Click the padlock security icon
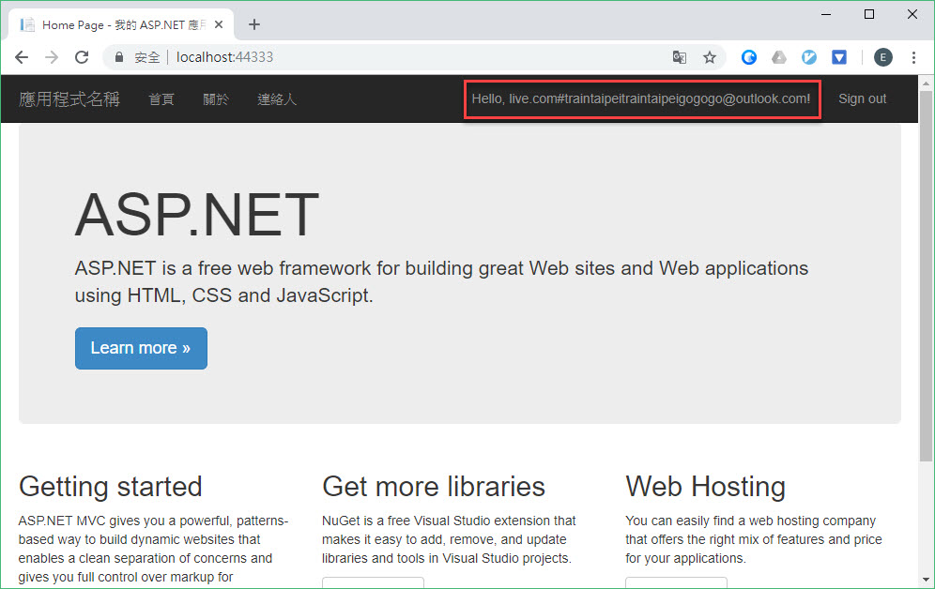The height and width of the screenshot is (589, 935). pyautogui.click(x=119, y=57)
